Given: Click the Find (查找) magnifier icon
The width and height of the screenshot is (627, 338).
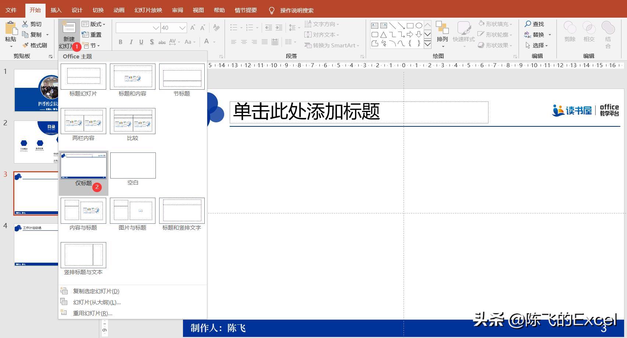Looking at the screenshot, I should (x=528, y=24).
